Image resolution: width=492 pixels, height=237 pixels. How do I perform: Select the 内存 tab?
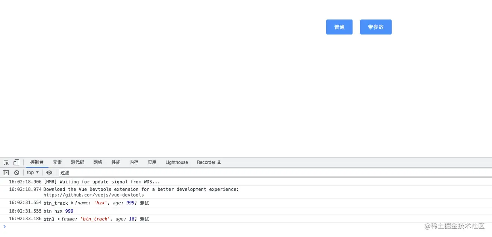(x=134, y=162)
